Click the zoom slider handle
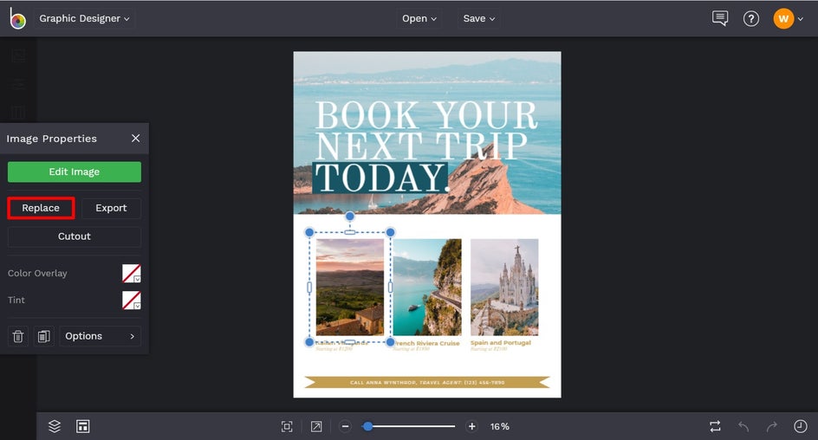This screenshot has height=440, width=818. 367,426
